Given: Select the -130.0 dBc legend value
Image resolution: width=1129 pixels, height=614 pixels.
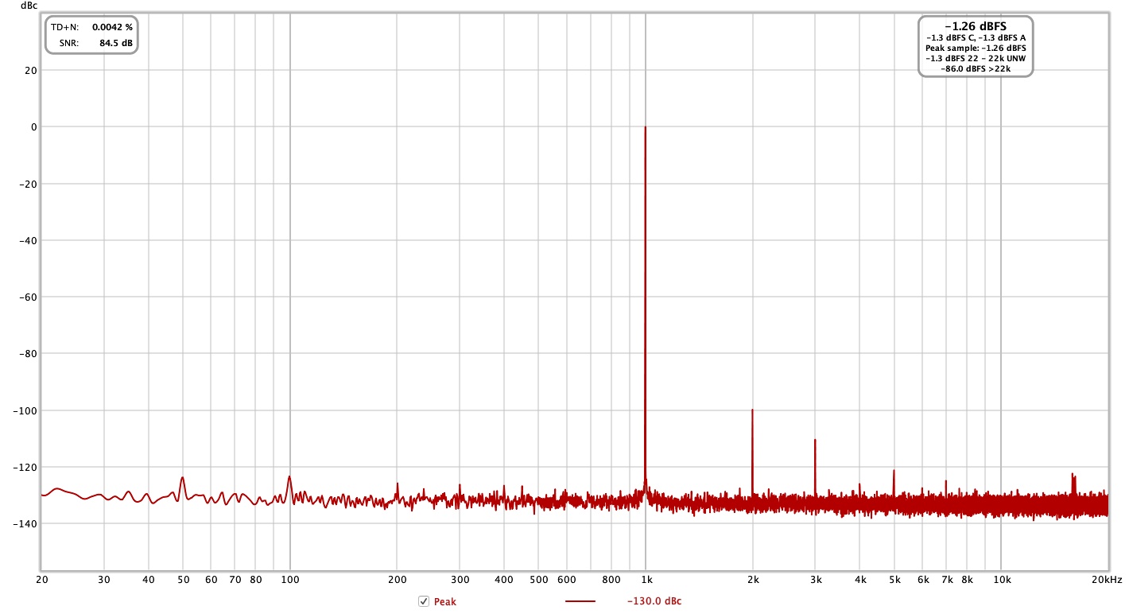Looking at the screenshot, I should click(654, 601).
